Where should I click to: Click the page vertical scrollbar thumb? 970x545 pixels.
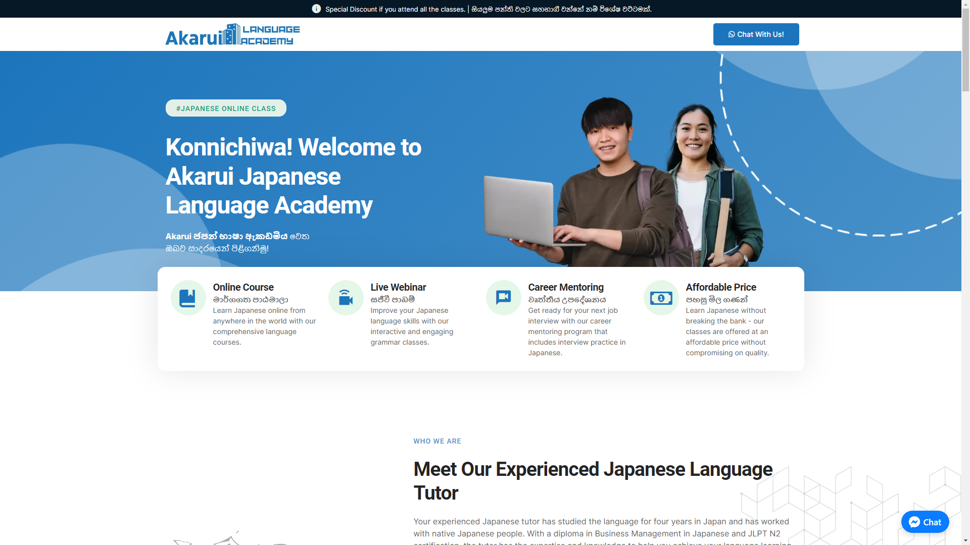pyautogui.click(x=965, y=50)
